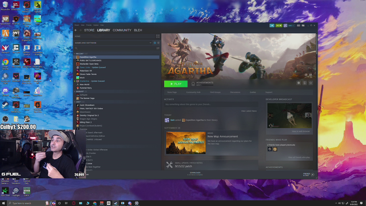Select PokerStars VR in the library list

tap(86, 71)
